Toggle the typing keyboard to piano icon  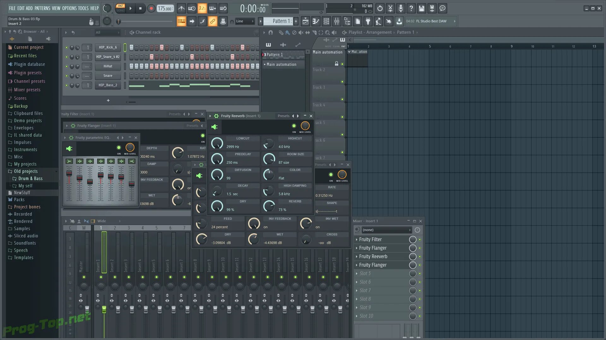point(181,21)
